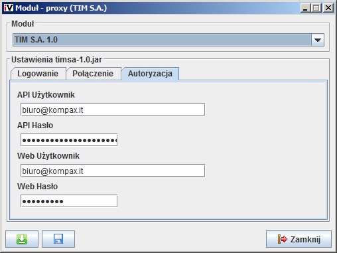Screen dimensions: 337x253
Task: Focus the API Hasło password field
Action: [69, 140]
